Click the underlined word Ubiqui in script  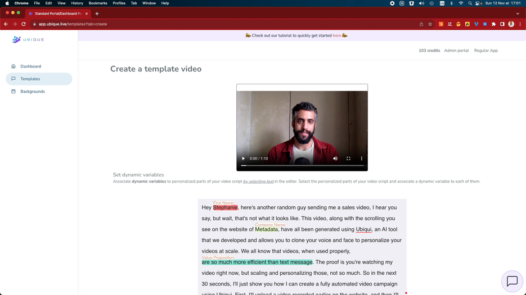point(363,229)
